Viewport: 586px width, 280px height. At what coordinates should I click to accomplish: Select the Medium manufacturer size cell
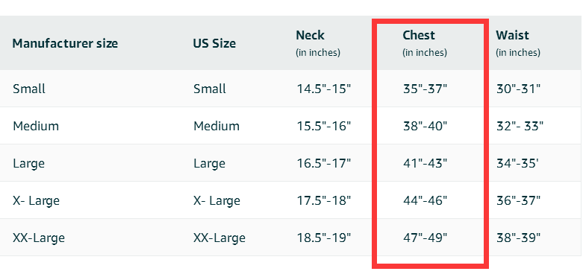(36, 126)
